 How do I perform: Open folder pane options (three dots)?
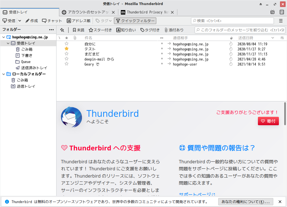point(51,30)
